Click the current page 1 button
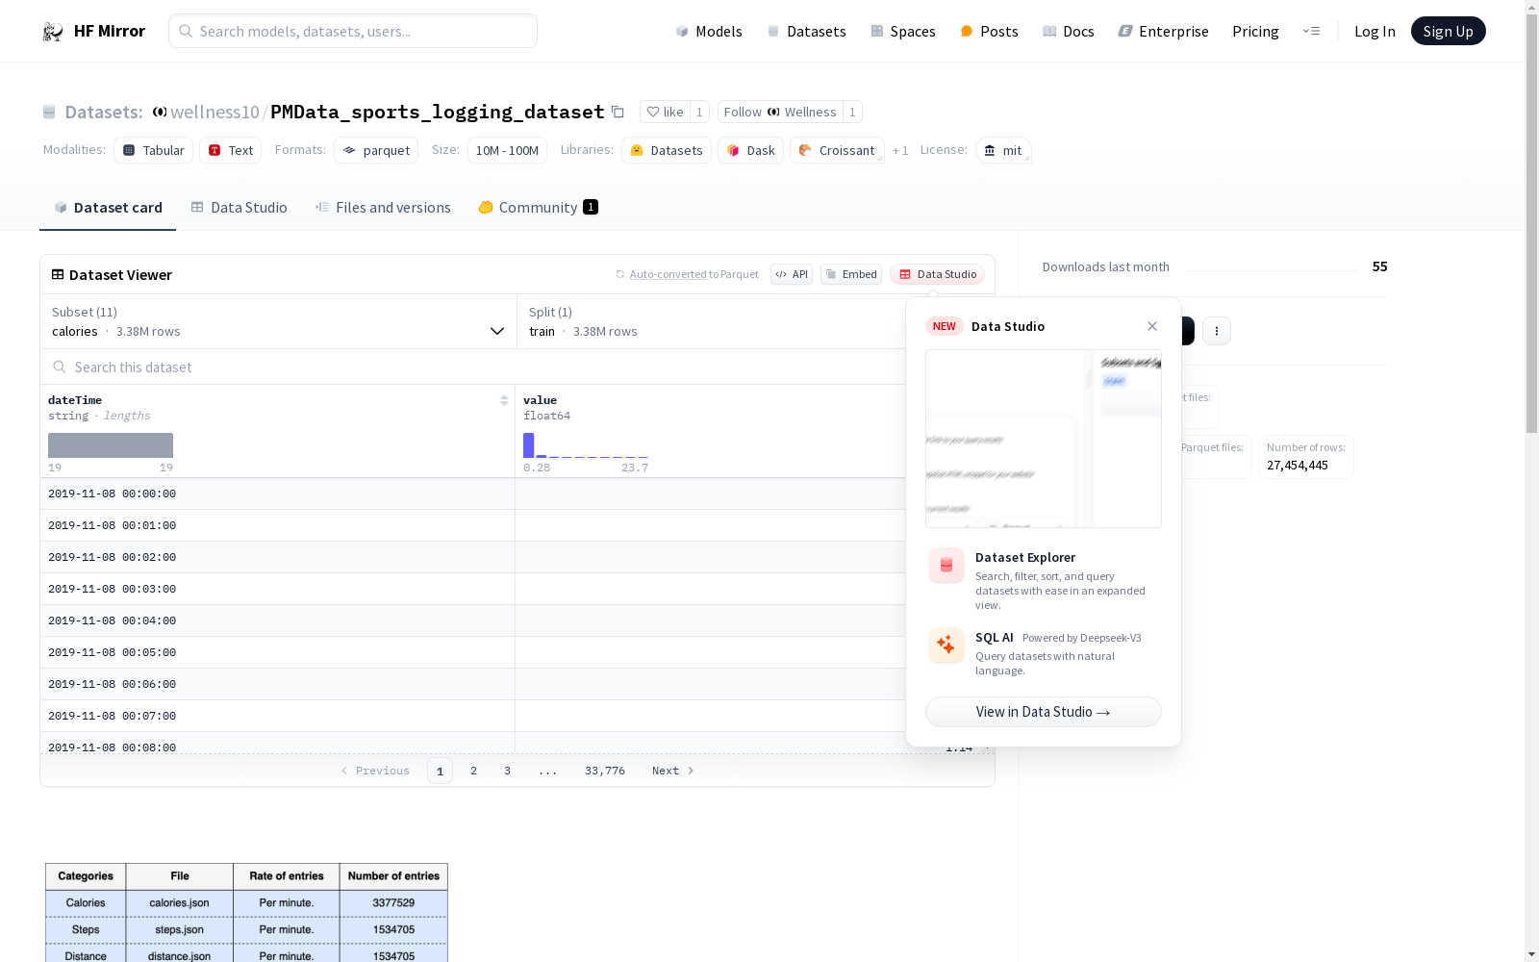1539x962 pixels. (x=440, y=771)
